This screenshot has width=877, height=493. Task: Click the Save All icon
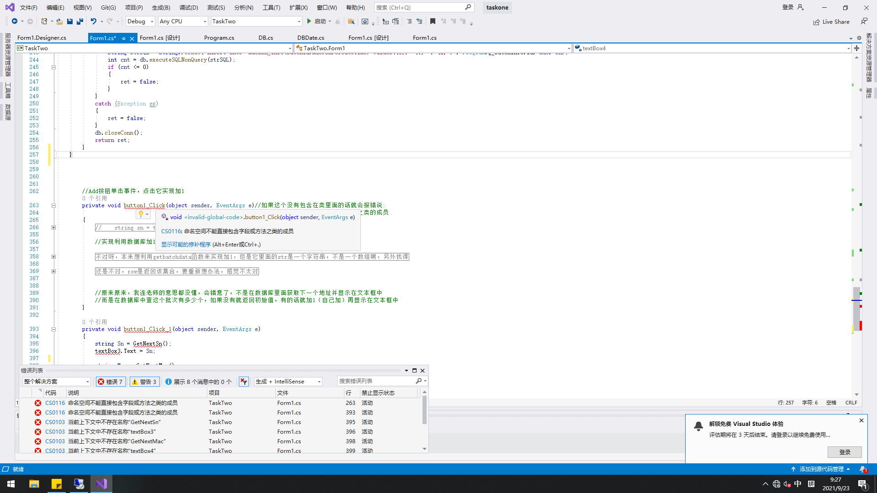pyautogui.click(x=79, y=21)
